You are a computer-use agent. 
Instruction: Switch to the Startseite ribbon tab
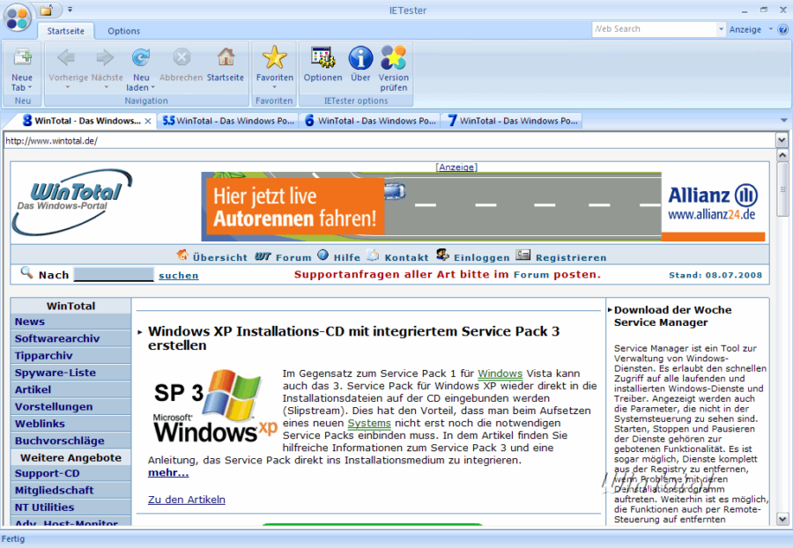tap(66, 31)
